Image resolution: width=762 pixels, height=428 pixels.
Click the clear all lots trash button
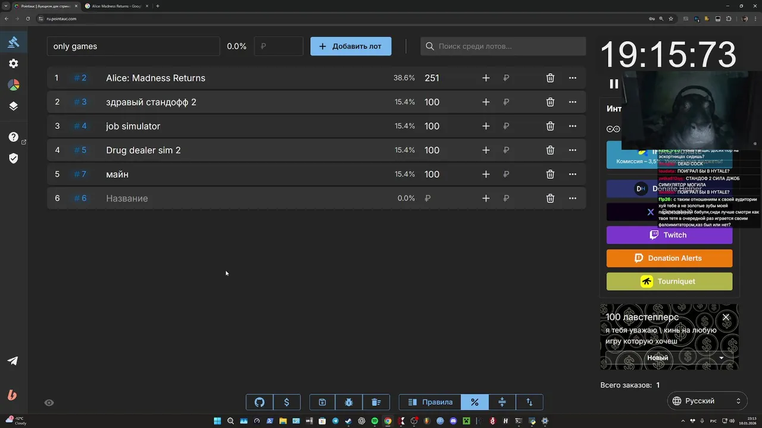(376, 402)
